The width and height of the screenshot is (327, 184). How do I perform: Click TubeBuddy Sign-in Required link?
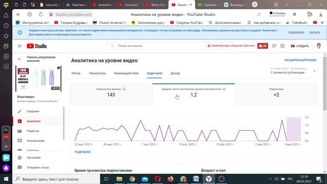(x=231, y=45)
